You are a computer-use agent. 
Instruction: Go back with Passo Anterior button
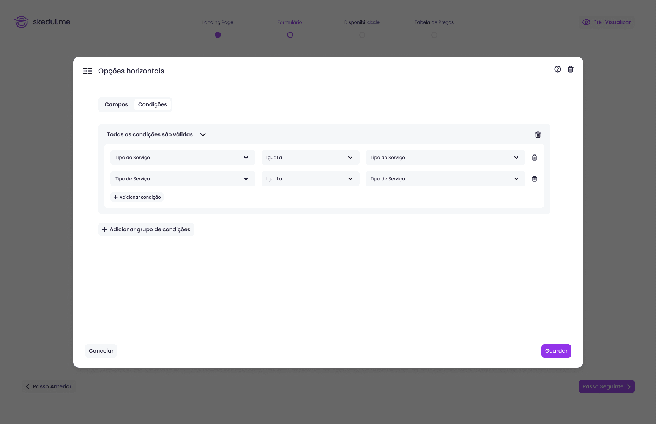point(49,386)
